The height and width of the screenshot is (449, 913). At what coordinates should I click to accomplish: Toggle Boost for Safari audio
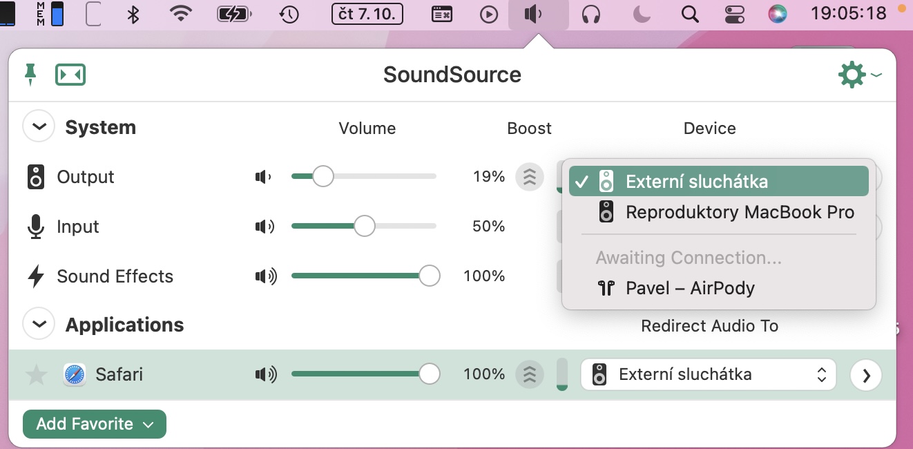530,374
